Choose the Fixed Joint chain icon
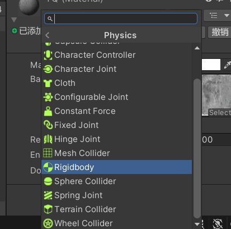Viewport: 231px width, 229px height. [x=48, y=125]
